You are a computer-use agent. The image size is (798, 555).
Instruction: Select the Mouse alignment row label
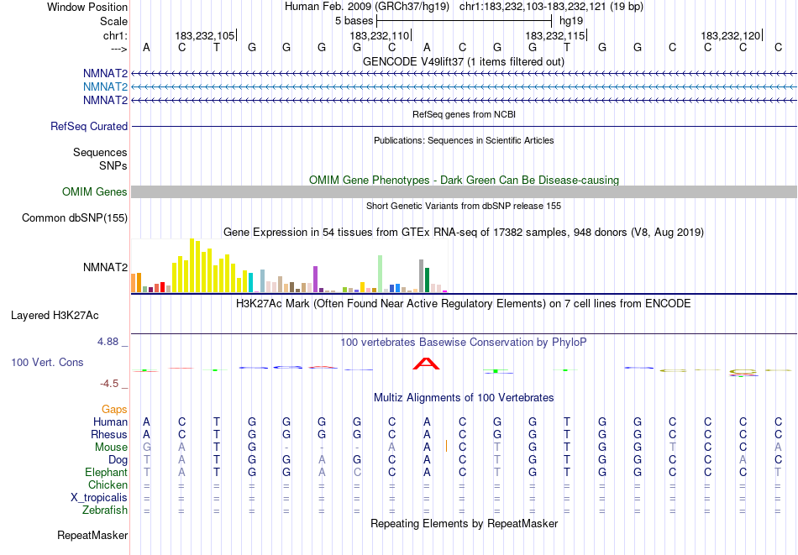(x=111, y=448)
